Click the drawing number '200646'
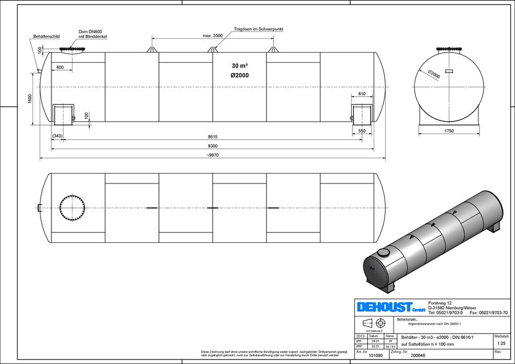515x364 pixels. pyautogui.click(x=418, y=355)
